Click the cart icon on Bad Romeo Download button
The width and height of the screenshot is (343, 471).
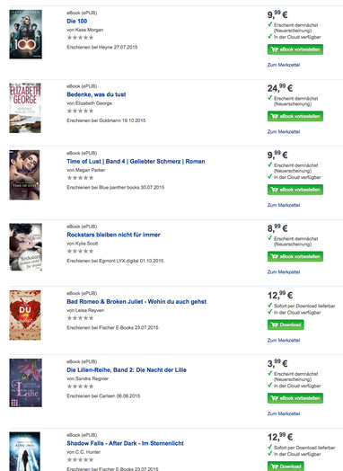click(x=274, y=324)
